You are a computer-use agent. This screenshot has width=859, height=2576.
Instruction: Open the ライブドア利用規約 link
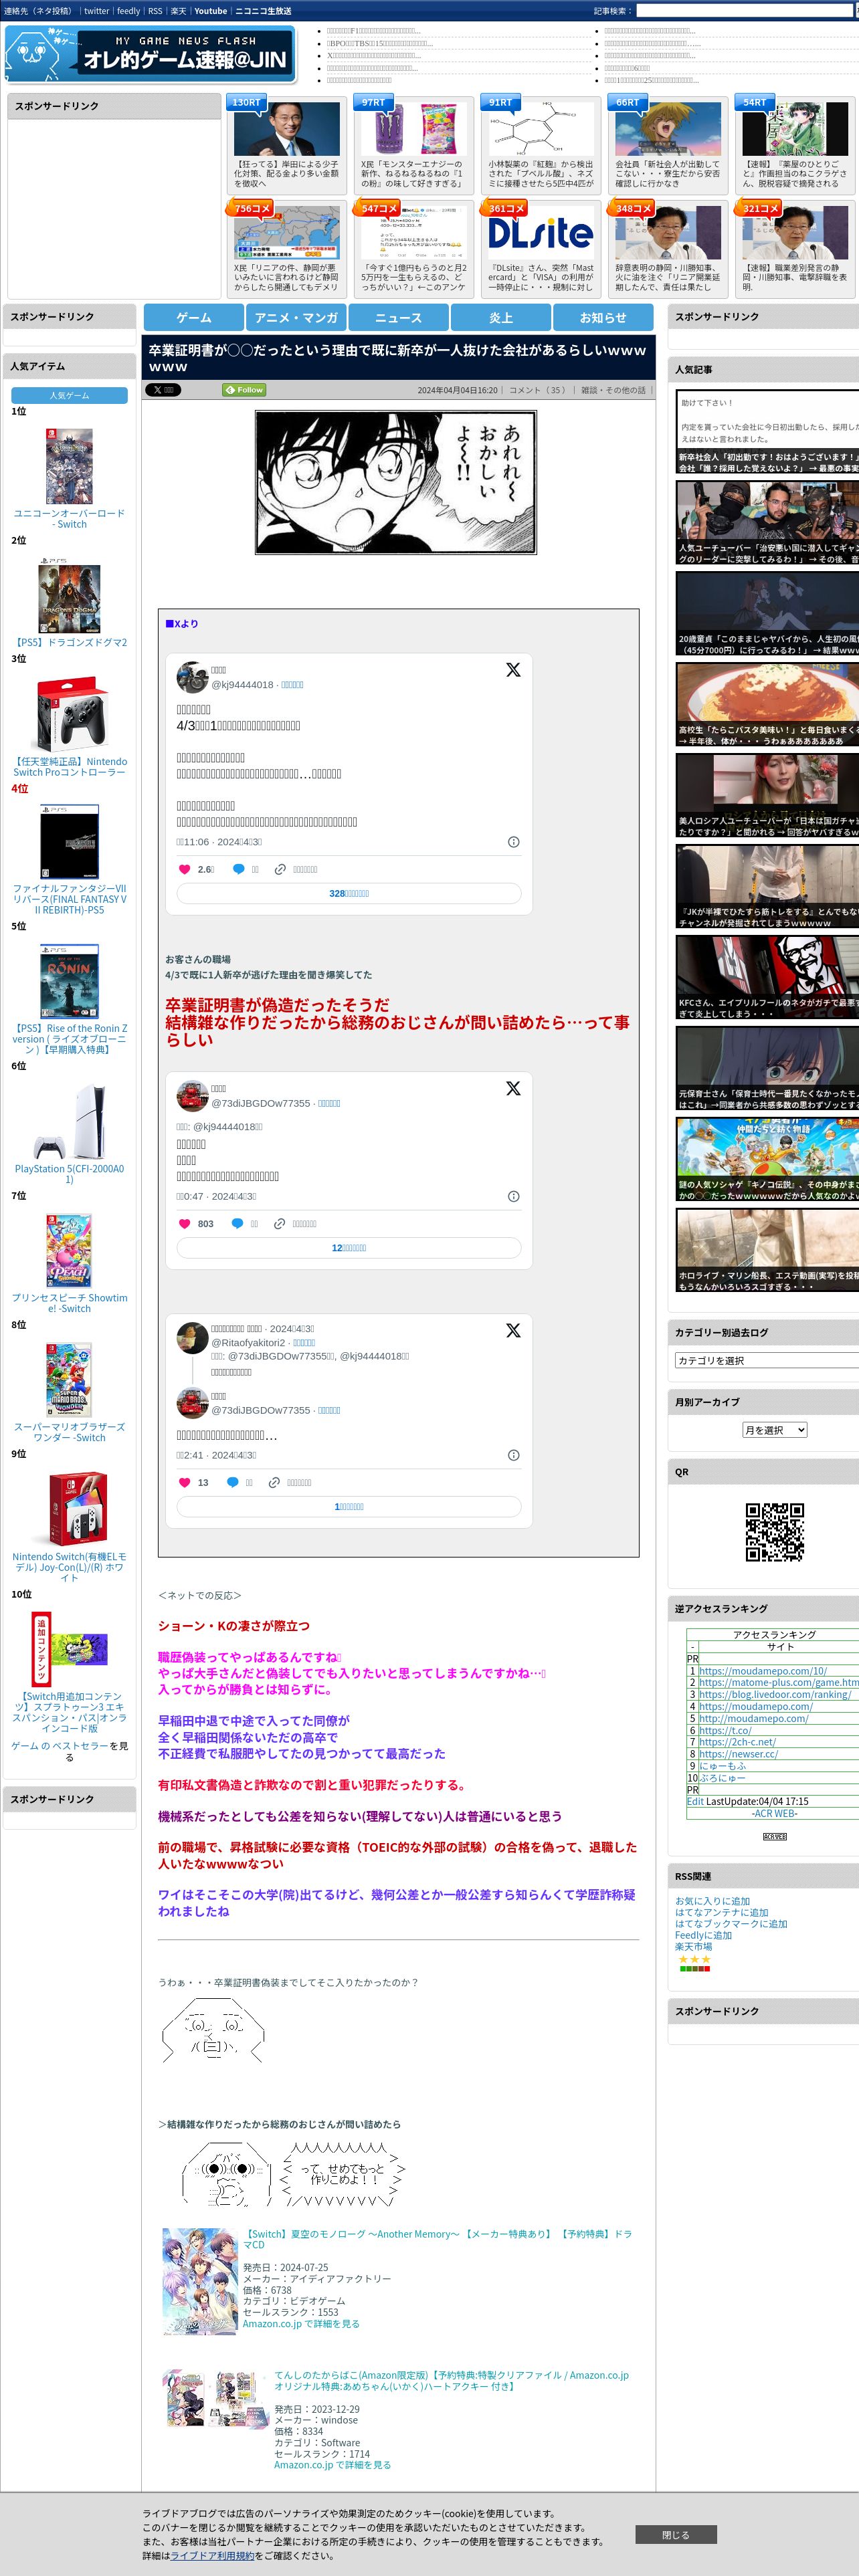point(211,2555)
